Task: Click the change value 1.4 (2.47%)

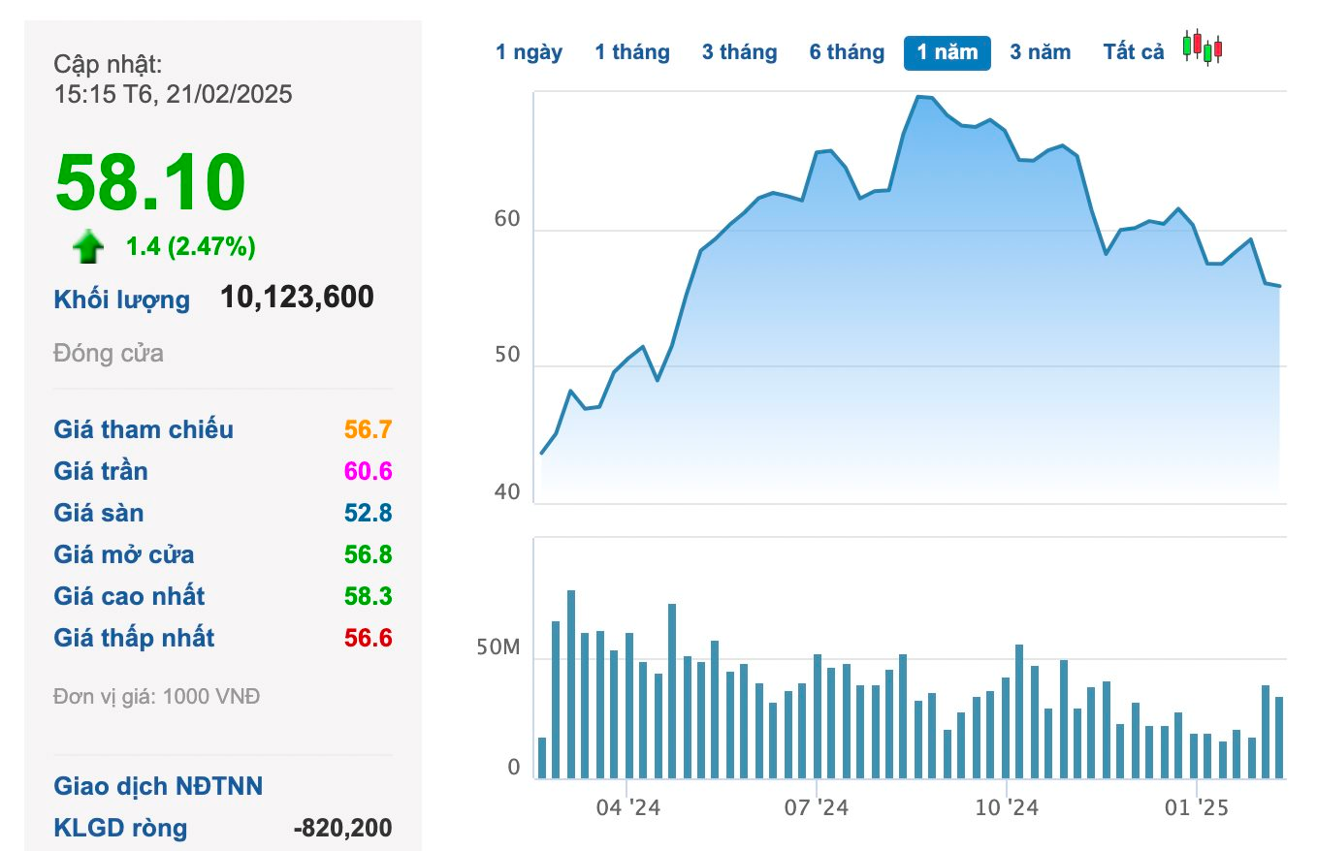Action: [x=191, y=247]
